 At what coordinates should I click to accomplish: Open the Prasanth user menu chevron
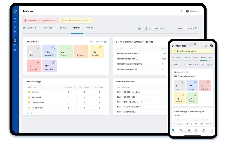coord(199,11)
